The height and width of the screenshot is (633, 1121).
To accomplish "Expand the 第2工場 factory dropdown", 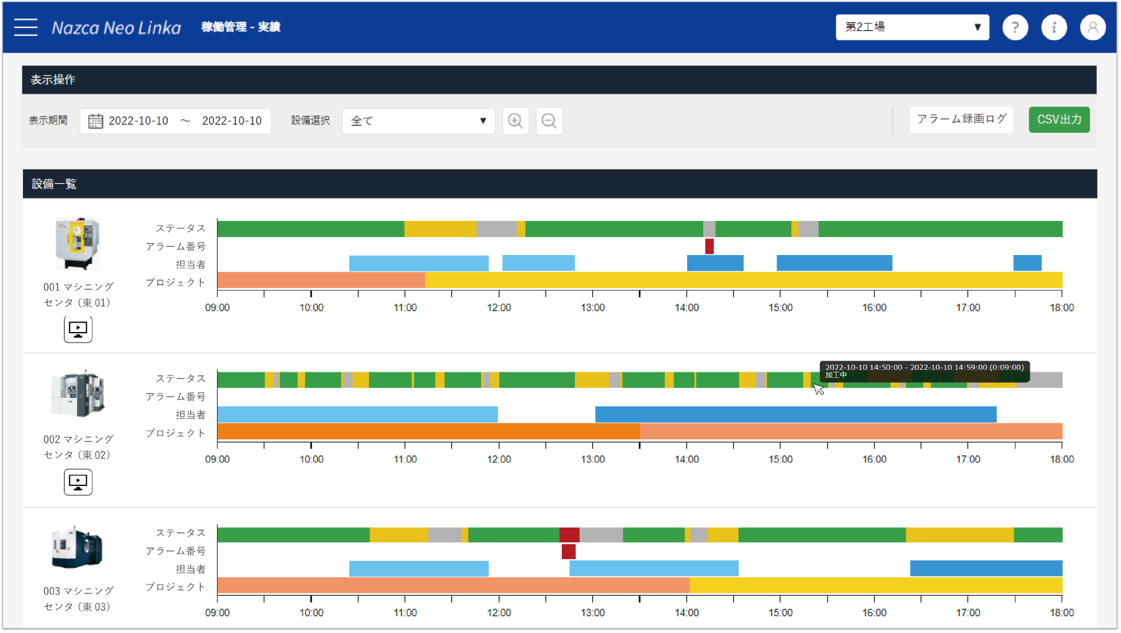I will [912, 27].
